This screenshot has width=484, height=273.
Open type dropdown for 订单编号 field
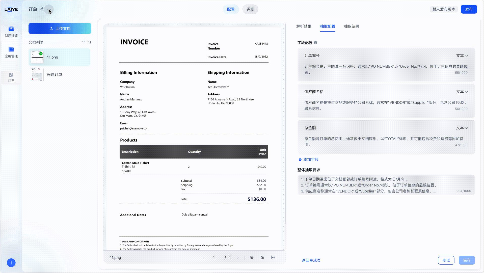[462, 56]
